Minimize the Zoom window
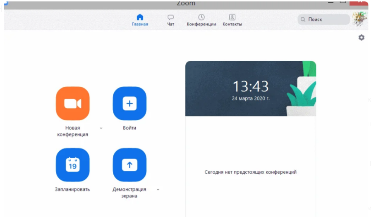 click(331, 2)
